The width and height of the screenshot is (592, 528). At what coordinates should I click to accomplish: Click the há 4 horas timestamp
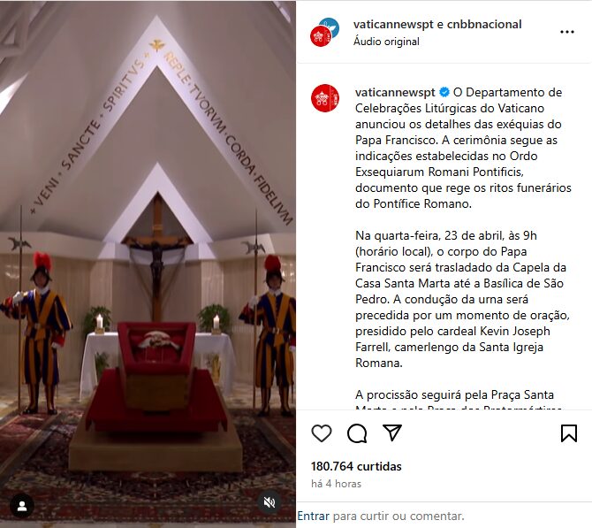336,484
